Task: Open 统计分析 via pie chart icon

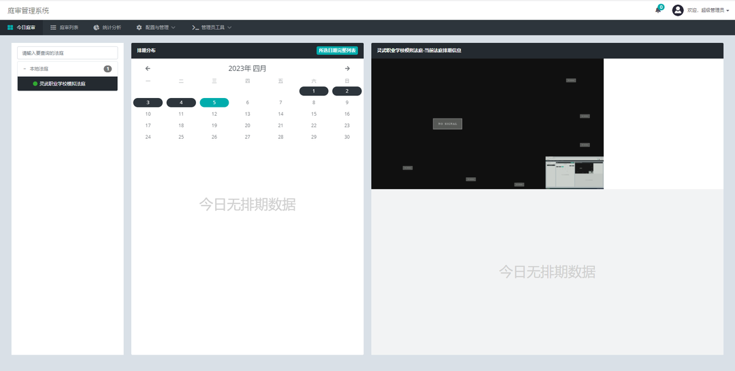Action: tap(97, 27)
